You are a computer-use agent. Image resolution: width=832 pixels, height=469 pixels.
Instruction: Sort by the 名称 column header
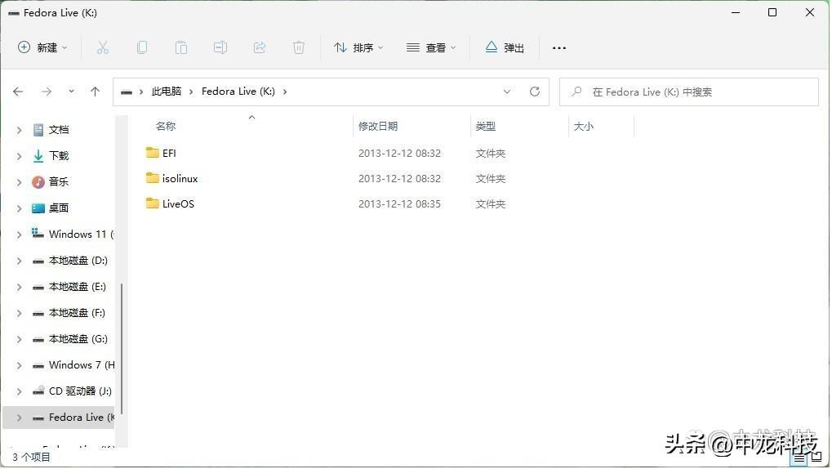[x=166, y=127]
